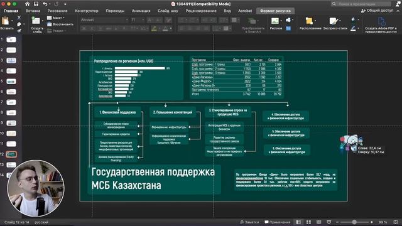Click the zoom out minus button

pos(337,222)
